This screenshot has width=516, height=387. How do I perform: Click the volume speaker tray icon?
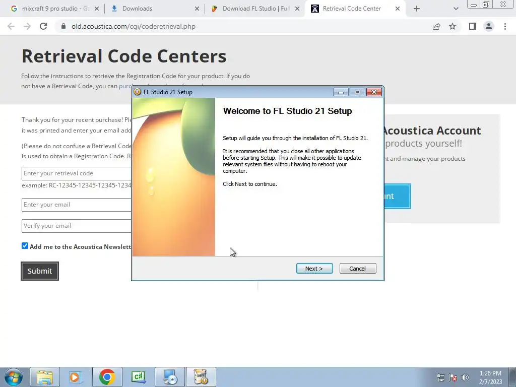[465, 377]
